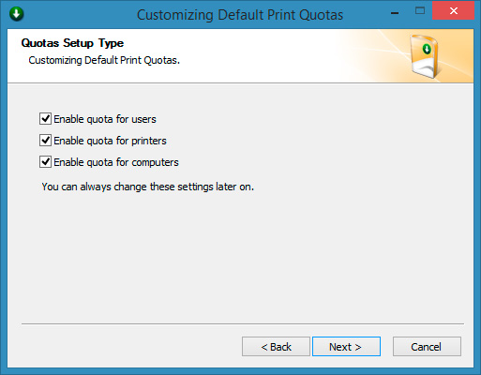
Task: Minimize the Customizing Default Print Quotas window
Action: [395, 13]
